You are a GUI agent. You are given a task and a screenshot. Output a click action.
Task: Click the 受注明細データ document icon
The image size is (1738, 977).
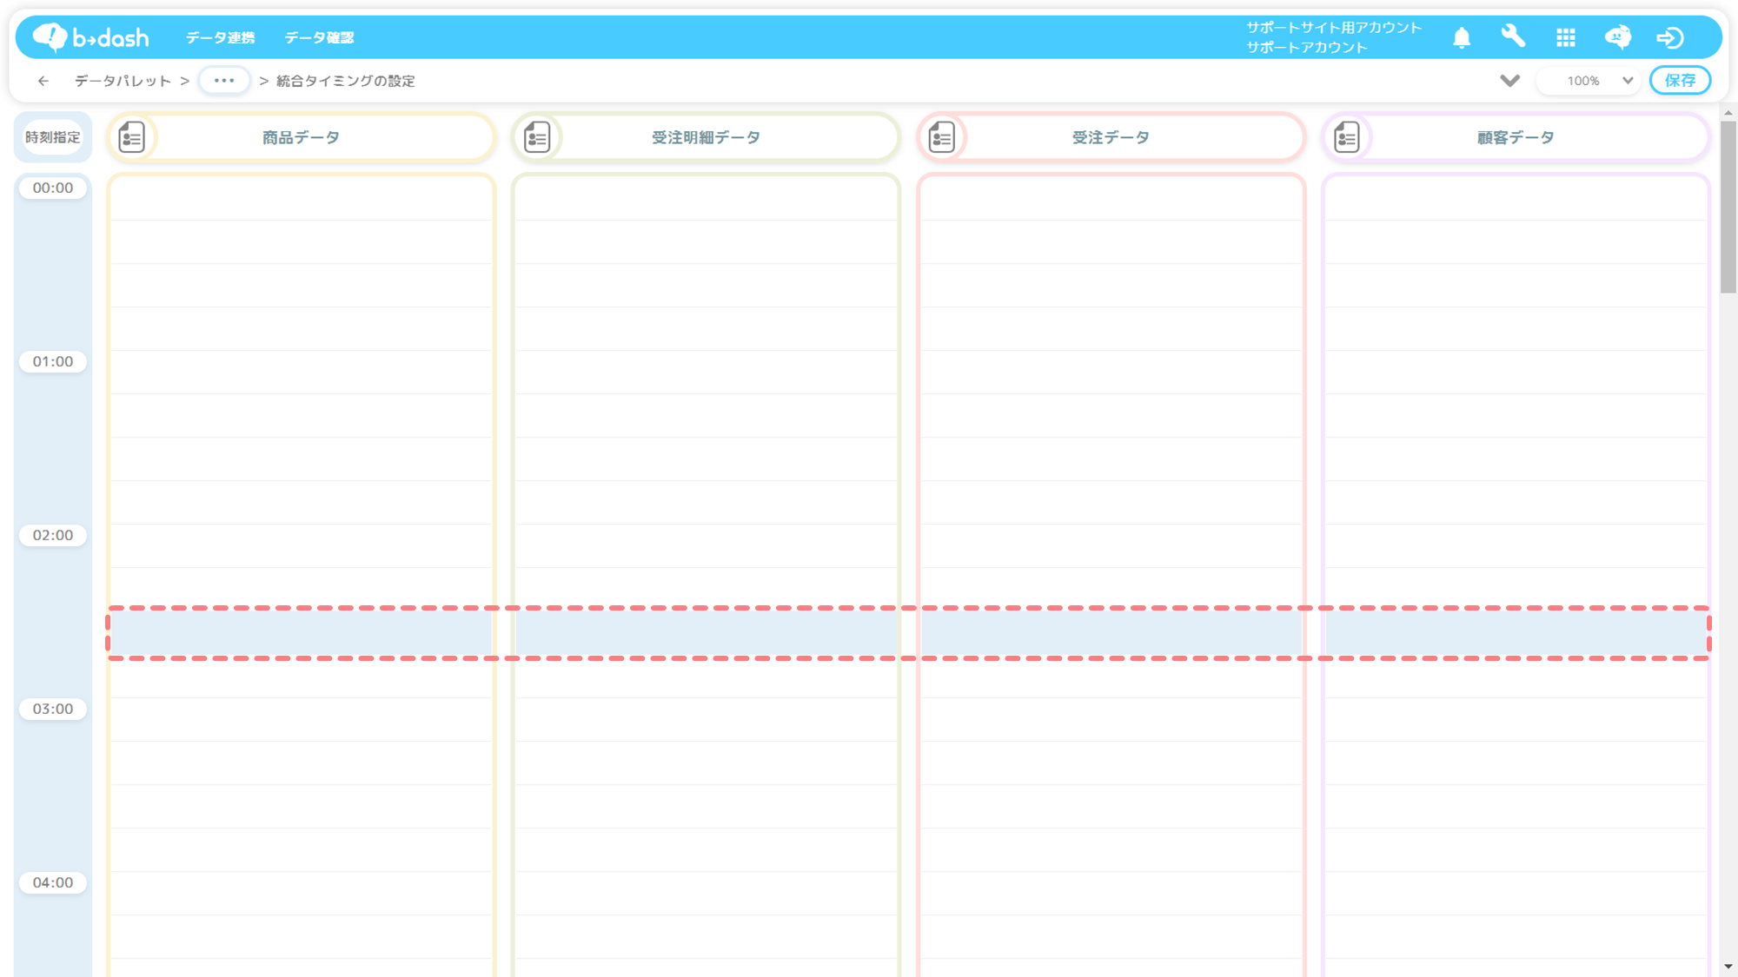[x=537, y=137]
